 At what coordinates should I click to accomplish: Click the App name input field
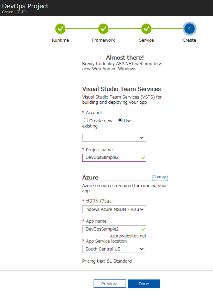(114, 229)
